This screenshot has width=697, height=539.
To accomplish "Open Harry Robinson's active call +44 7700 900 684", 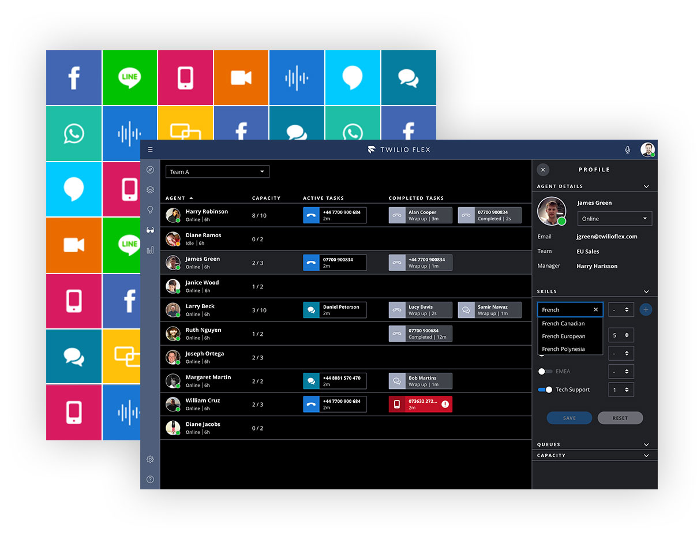I will pos(335,215).
